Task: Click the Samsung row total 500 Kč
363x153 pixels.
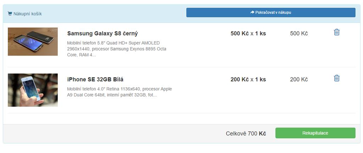Action: point(299,34)
